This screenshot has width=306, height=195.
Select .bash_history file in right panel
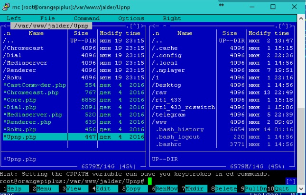click(179, 129)
